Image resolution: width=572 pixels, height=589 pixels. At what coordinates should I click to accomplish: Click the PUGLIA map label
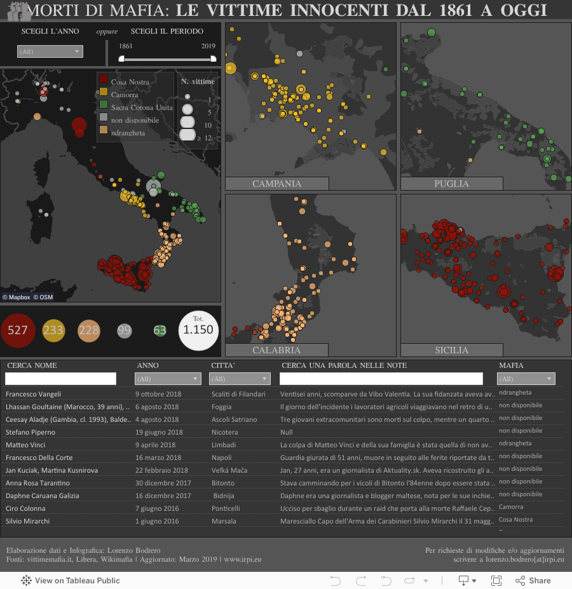click(x=452, y=184)
